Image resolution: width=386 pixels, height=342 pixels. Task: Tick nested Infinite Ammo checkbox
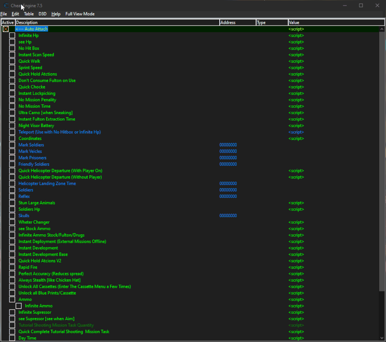click(18, 306)
